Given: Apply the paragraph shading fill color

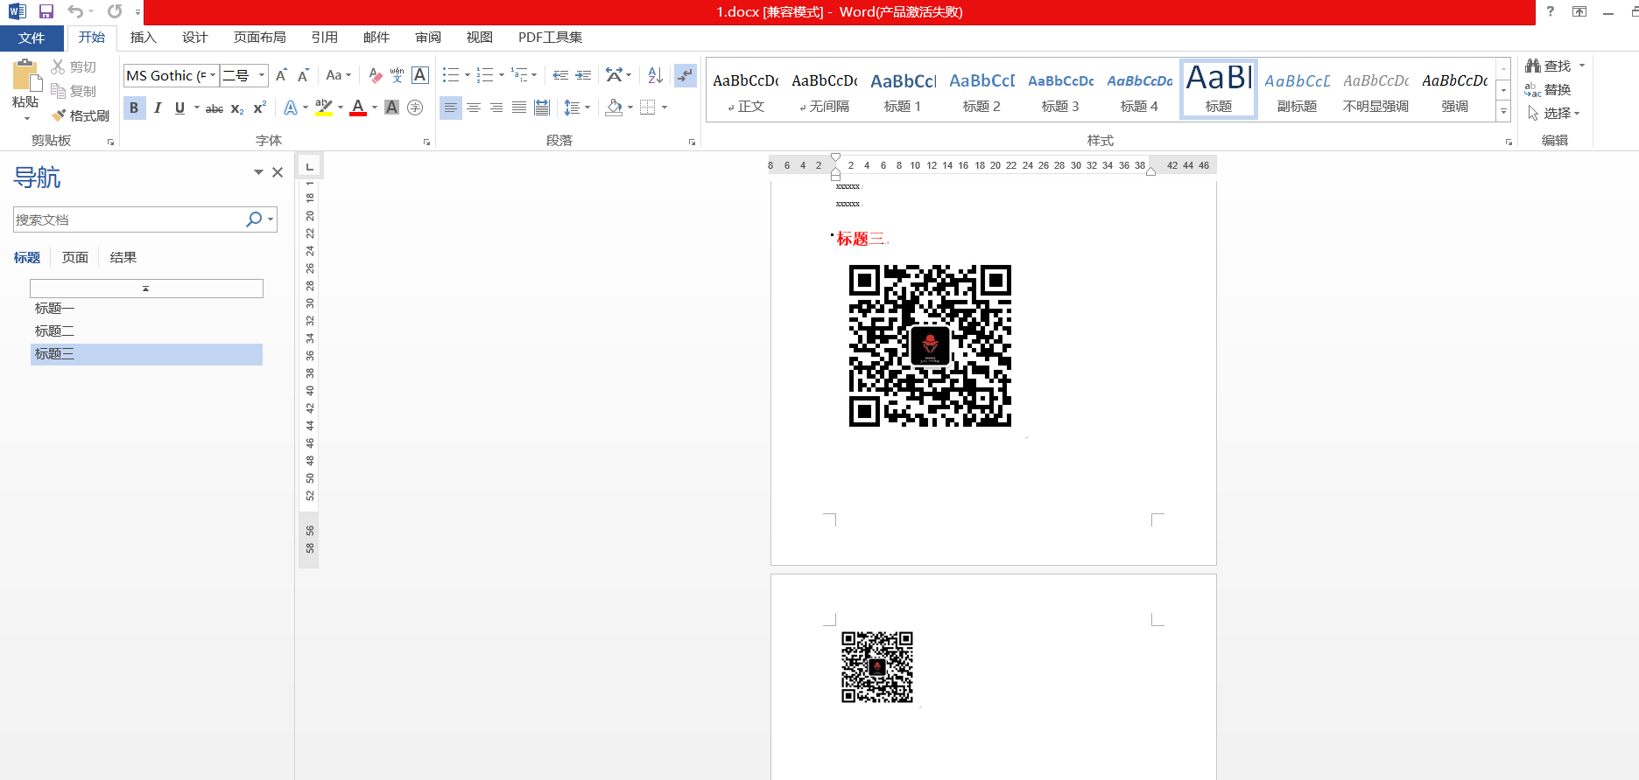Looking at the screenshot, I should tap(615, 108).
